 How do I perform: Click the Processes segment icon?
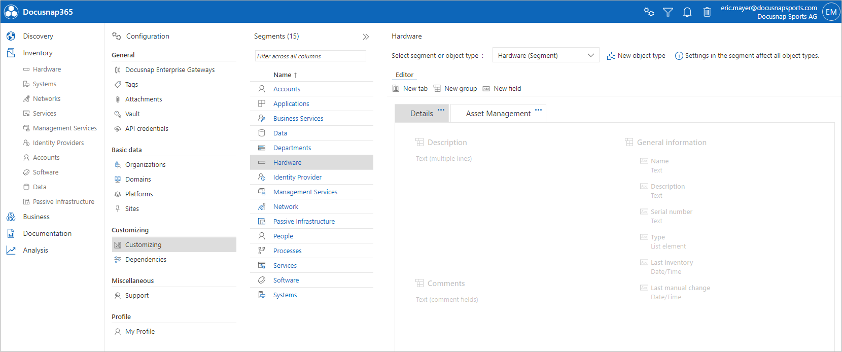(x=262, y=251)
